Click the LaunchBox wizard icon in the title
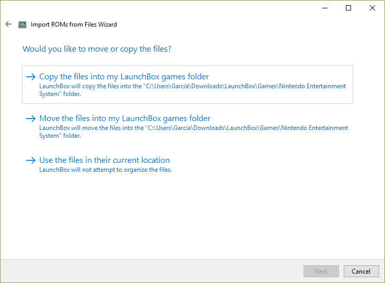 [22, 25]
